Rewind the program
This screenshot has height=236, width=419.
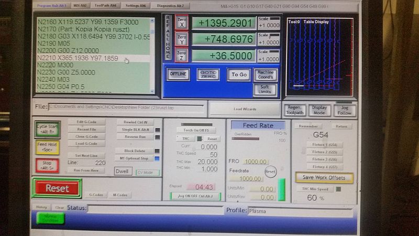tap(135, 122)
